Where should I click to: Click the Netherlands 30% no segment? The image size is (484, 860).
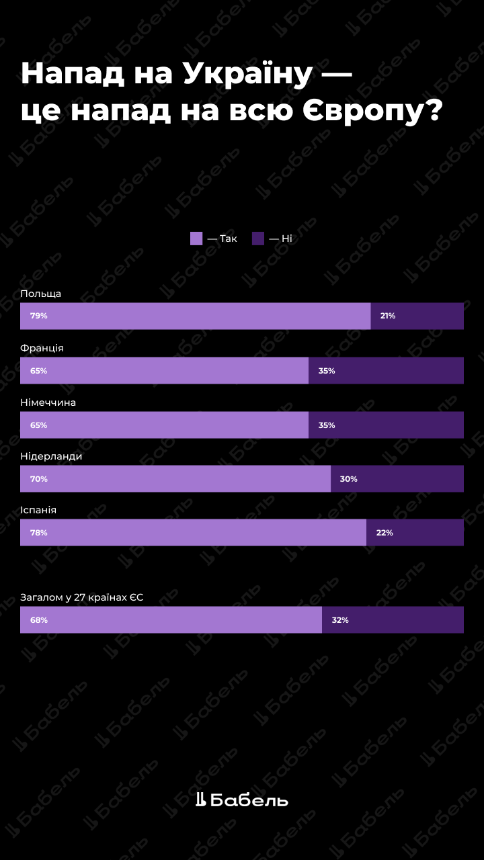pos(397,479)
